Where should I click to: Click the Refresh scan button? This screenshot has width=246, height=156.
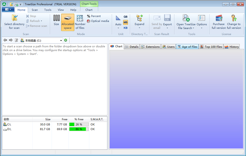34,21
